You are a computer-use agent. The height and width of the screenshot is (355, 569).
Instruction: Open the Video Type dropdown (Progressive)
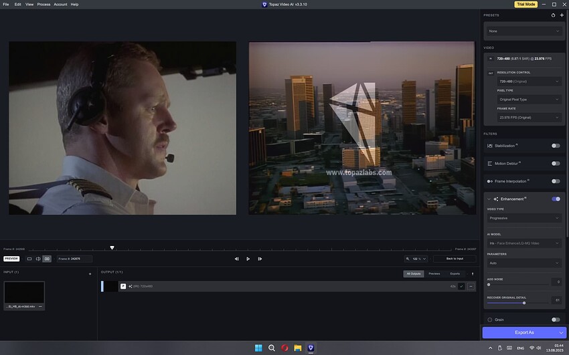524,218
